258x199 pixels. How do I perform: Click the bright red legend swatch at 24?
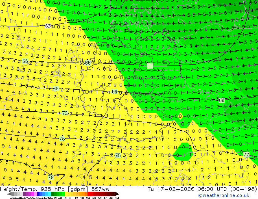89,194
